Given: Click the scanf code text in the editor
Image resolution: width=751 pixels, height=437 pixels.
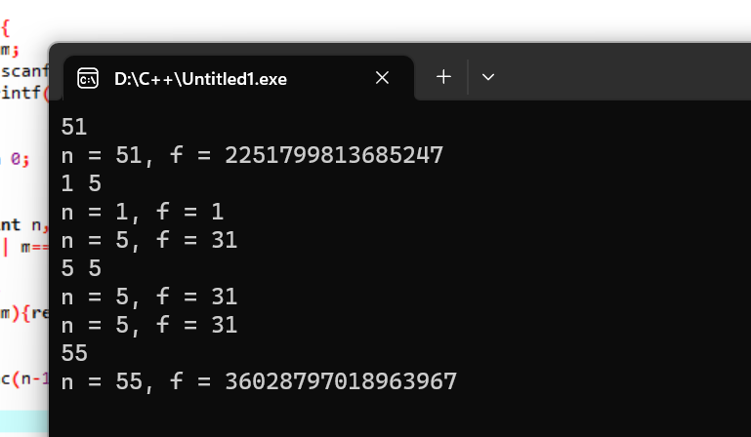Looking at the screenshot, I should tap(23, 71).
